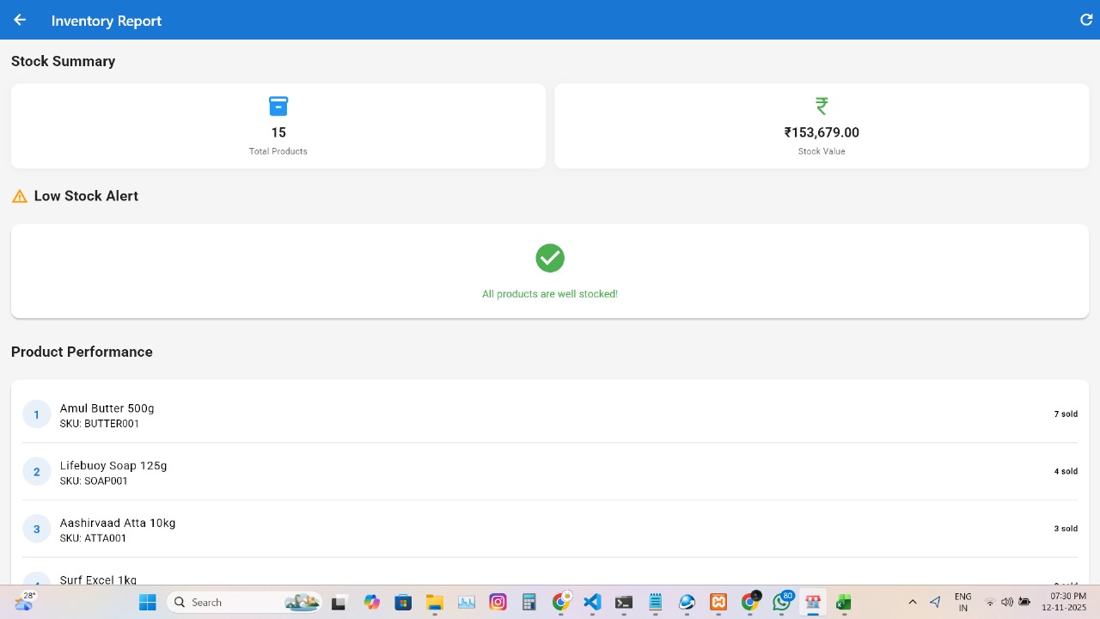Open the Amul Butter 500g product row
Screen dimensions: 1100x619
550,414
